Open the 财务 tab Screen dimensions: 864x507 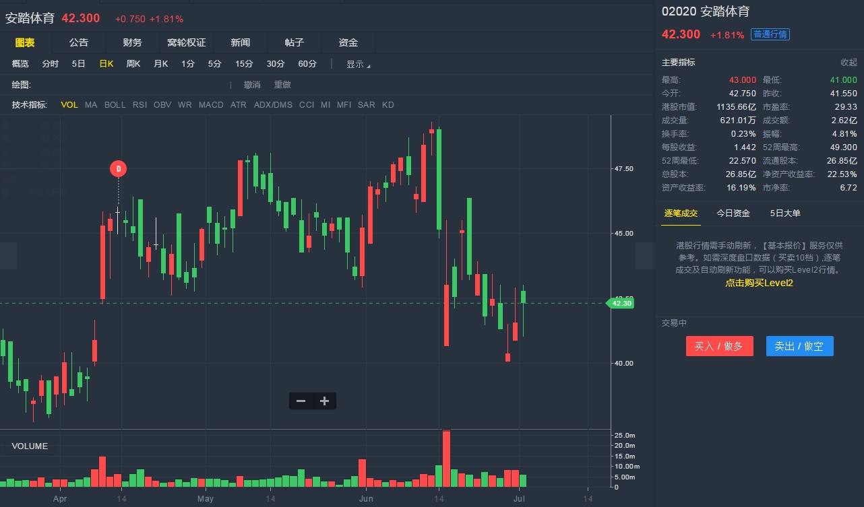[x=133, y=42]
